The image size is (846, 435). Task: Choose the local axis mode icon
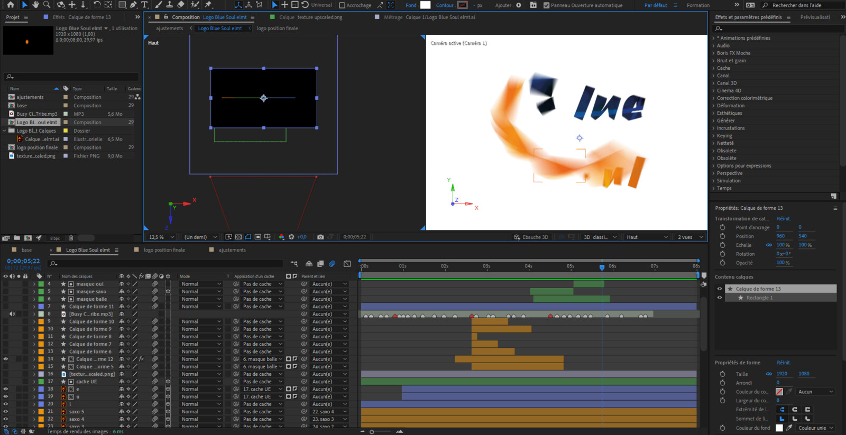(238, 5)
